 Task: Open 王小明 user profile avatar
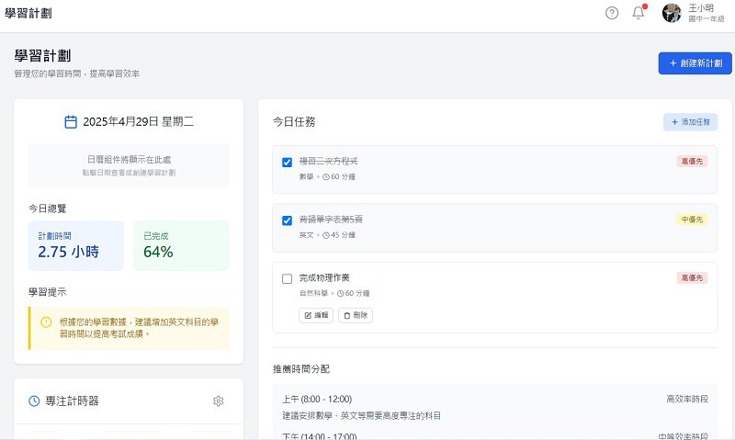[672, 13]
